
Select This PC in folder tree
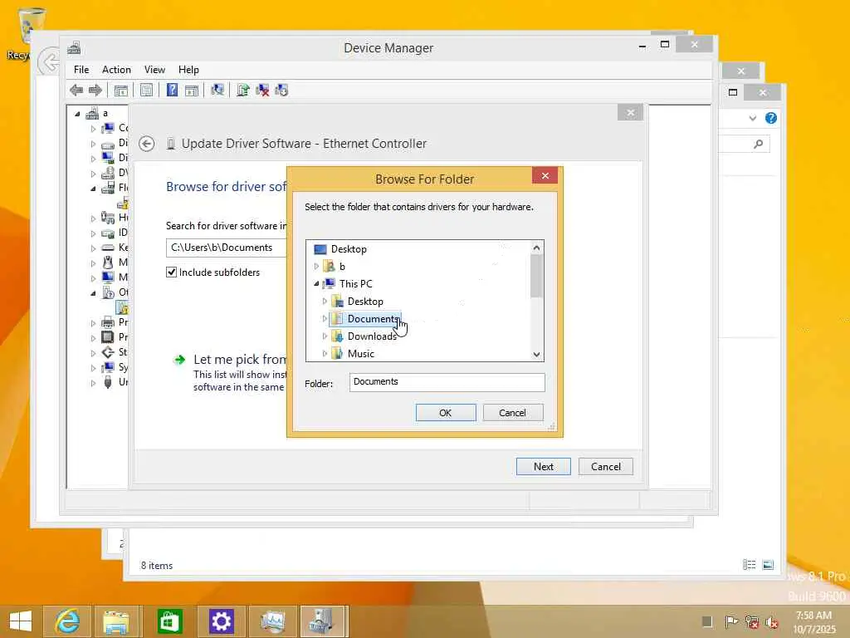(x=355, y=284)
